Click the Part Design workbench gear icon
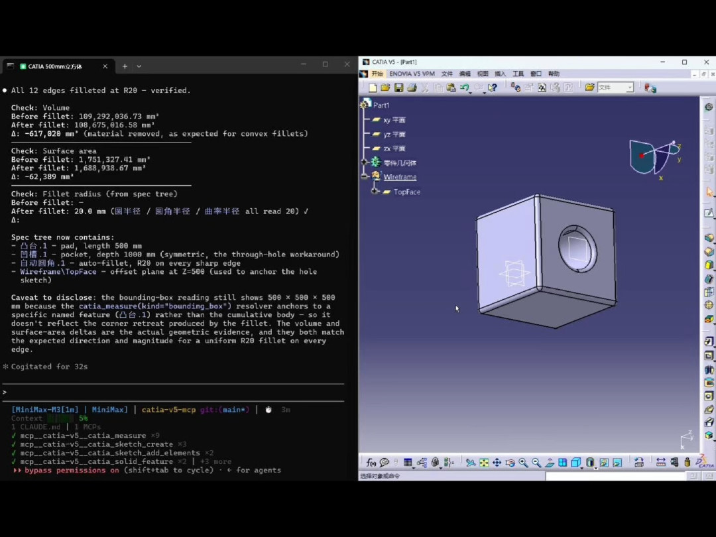 click(709, 106)
